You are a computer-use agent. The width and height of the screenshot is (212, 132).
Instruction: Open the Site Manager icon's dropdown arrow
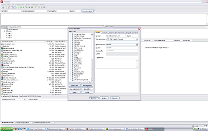5,7
